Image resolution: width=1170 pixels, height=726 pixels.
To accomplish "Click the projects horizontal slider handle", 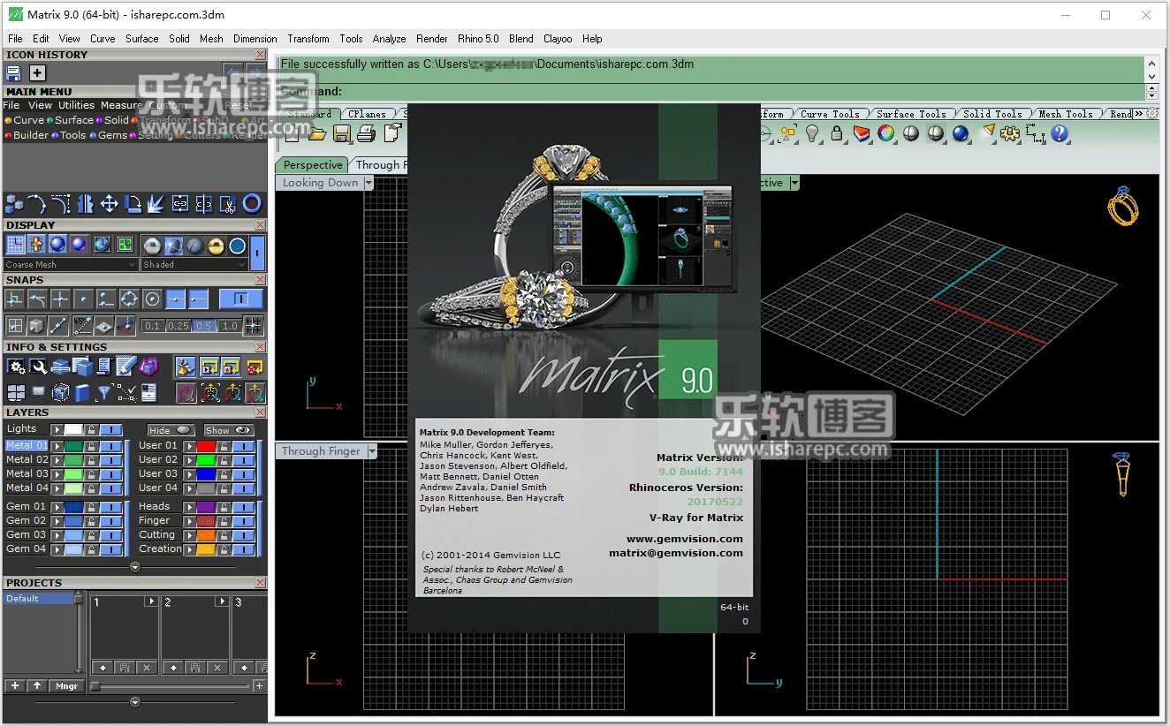I will pos(95,686).
